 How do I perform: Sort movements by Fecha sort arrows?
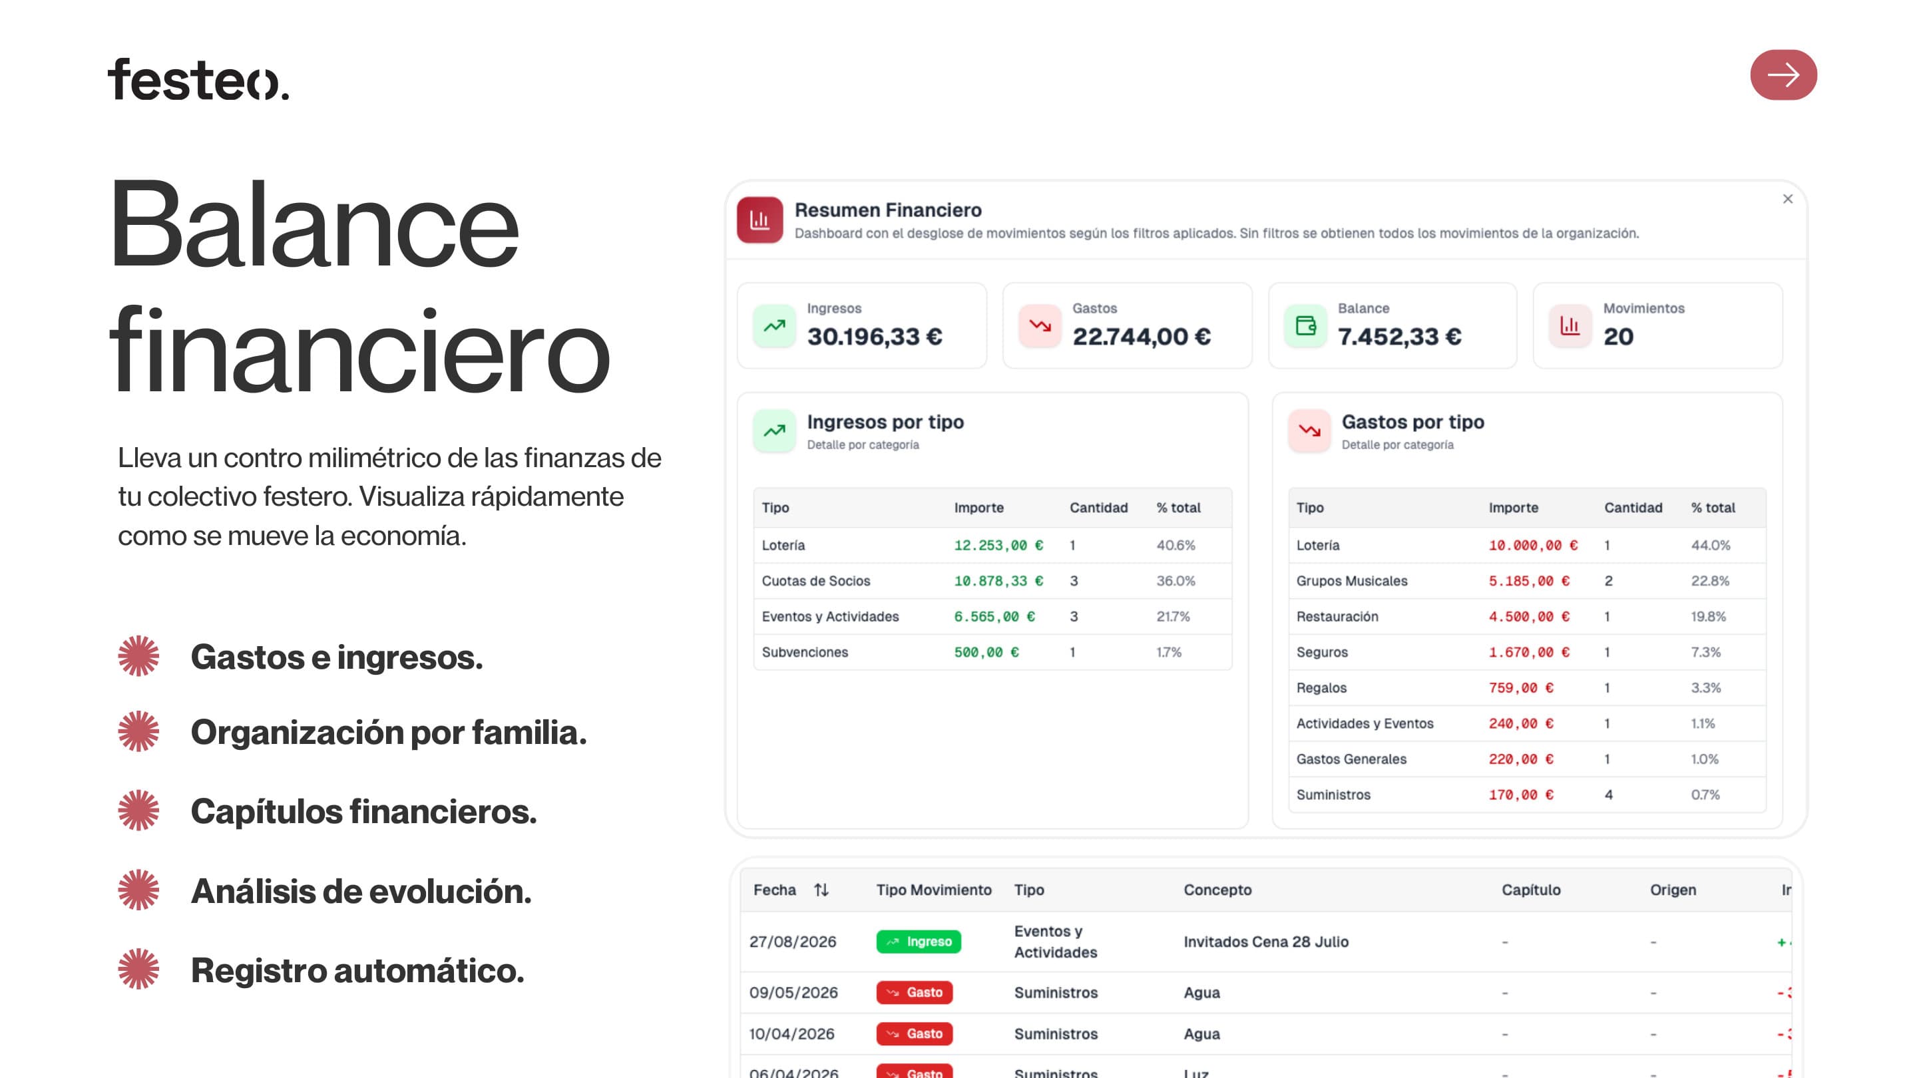coord(821,890)
